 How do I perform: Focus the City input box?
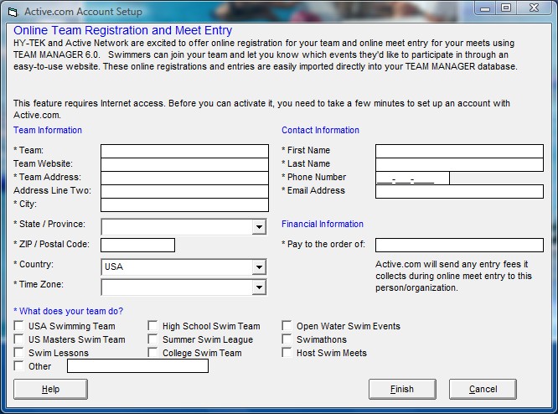[184, 205]
